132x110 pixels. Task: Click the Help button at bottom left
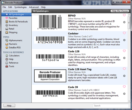pos(9,106)
